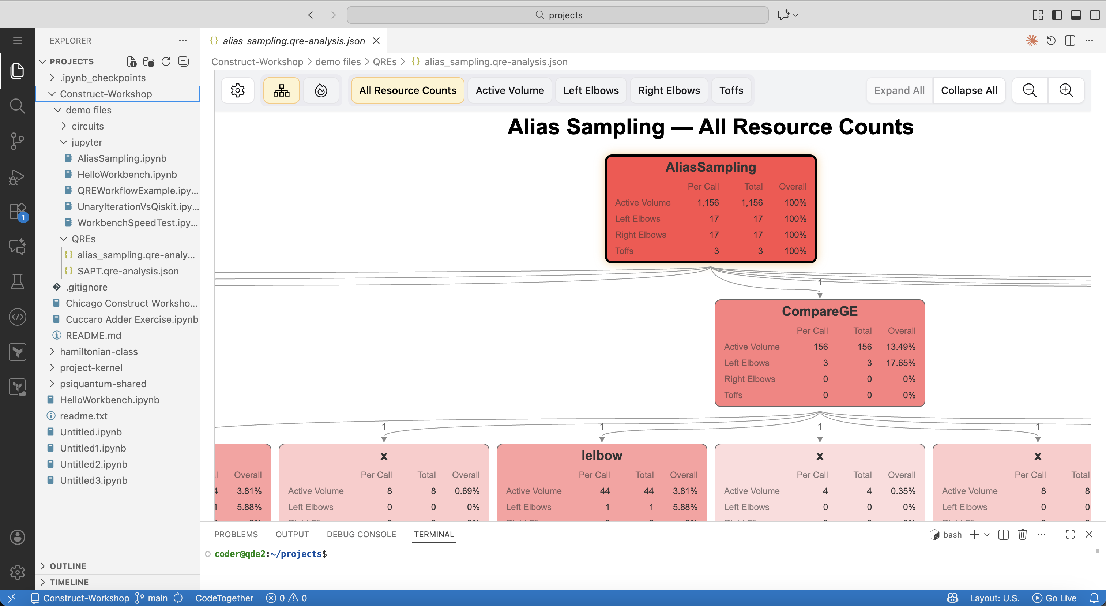The width and height of the screenshot is (1106, 606).
Task: Collapse the jupyter folder
Action: click(117, 142)
